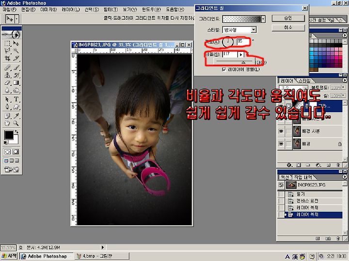Toggle link box of 배경 layer
The width and height of the screenshot is (349, 261).
(288, 144)
